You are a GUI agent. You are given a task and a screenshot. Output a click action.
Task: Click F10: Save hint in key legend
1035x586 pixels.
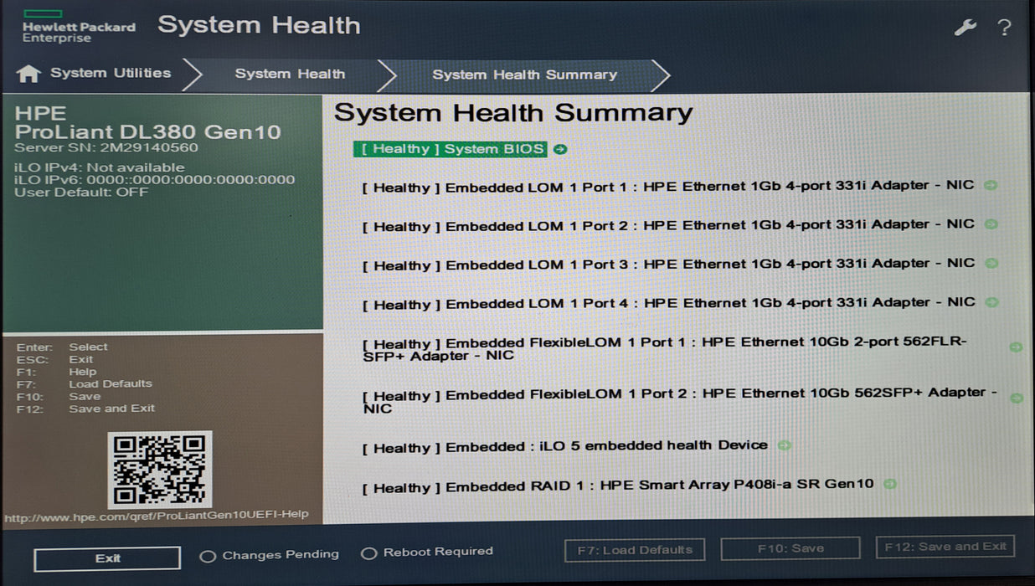(x=59, y=397)
